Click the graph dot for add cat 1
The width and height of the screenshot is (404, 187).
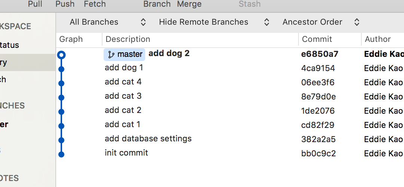[62, 126]
